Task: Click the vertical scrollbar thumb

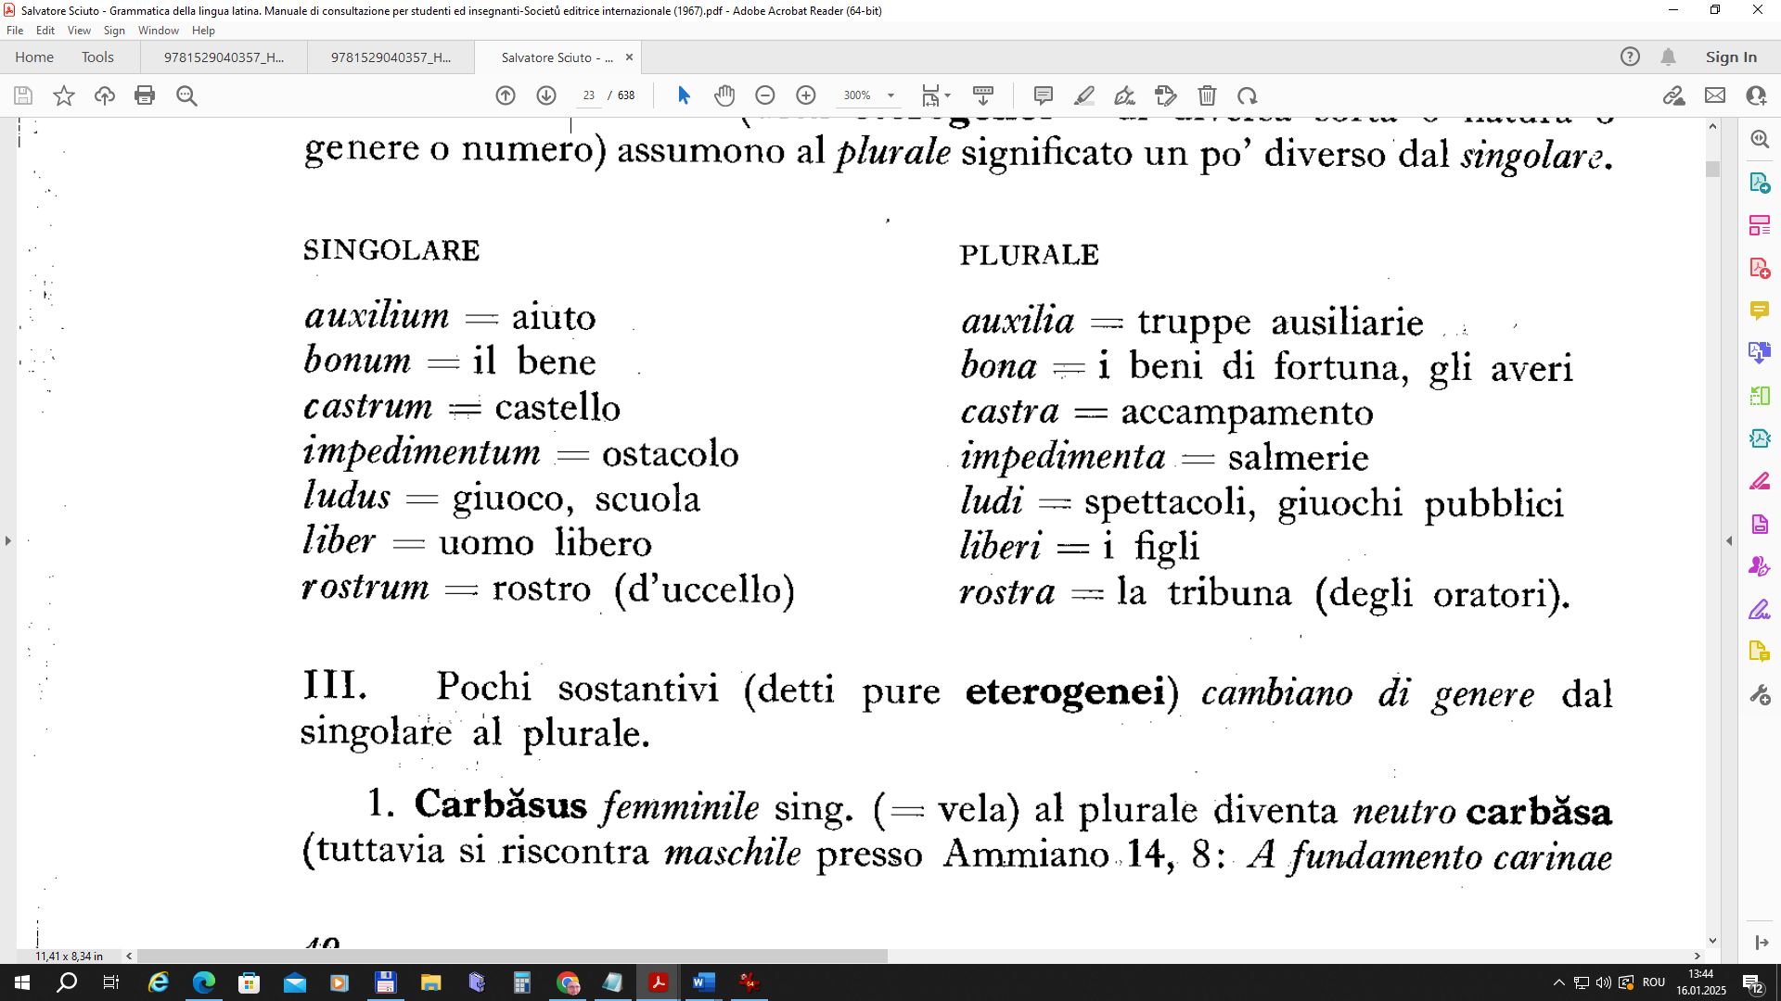Action: [1712, 169]
